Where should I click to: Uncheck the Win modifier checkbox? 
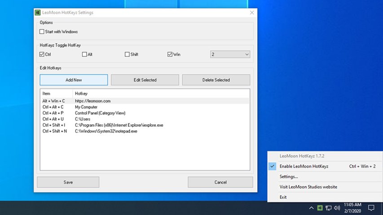[x=170, y=55]
